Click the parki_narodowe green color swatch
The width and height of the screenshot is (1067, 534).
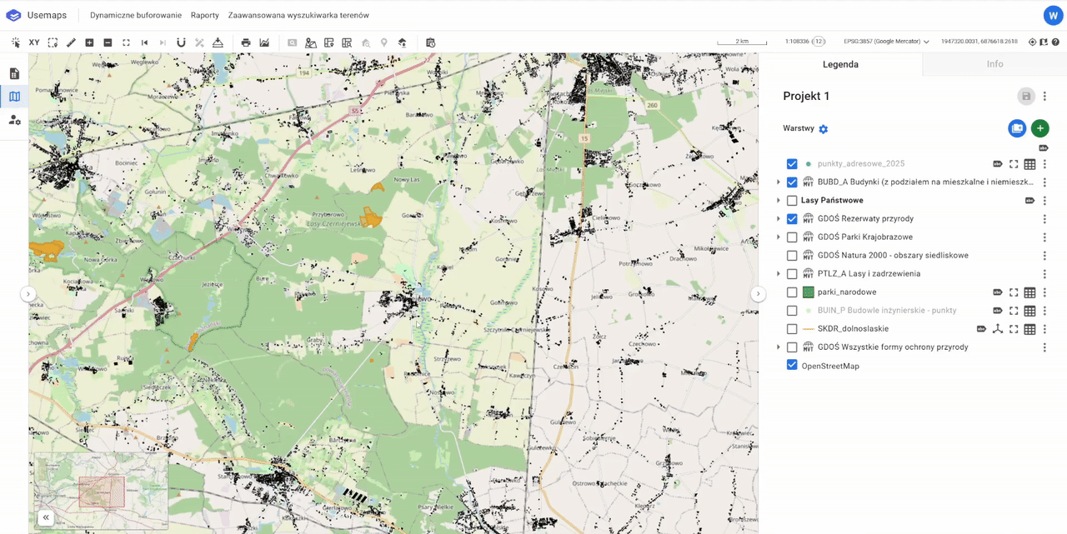(808, 292)
